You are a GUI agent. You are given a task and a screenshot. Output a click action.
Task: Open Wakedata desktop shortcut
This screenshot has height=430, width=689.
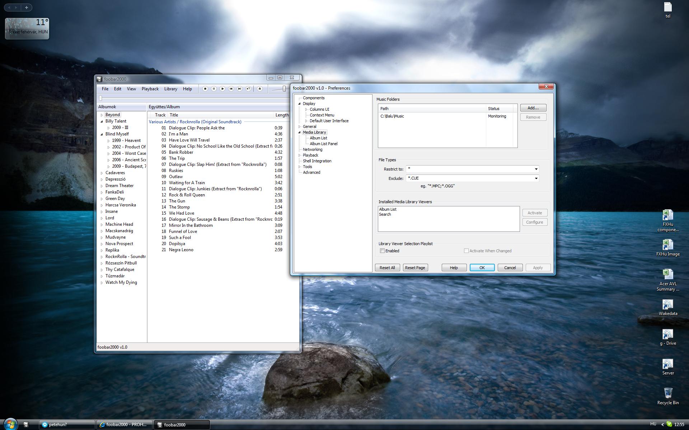[668, 307]
